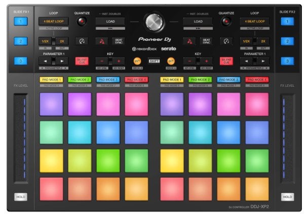Trigger Slide FX2 button 2
The height and width of the screenshot is (219, 308).
click(x=287, y=41)
